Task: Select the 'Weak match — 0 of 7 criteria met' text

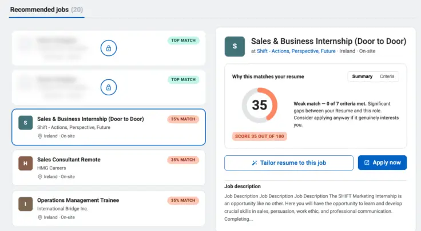Action: 330,104
